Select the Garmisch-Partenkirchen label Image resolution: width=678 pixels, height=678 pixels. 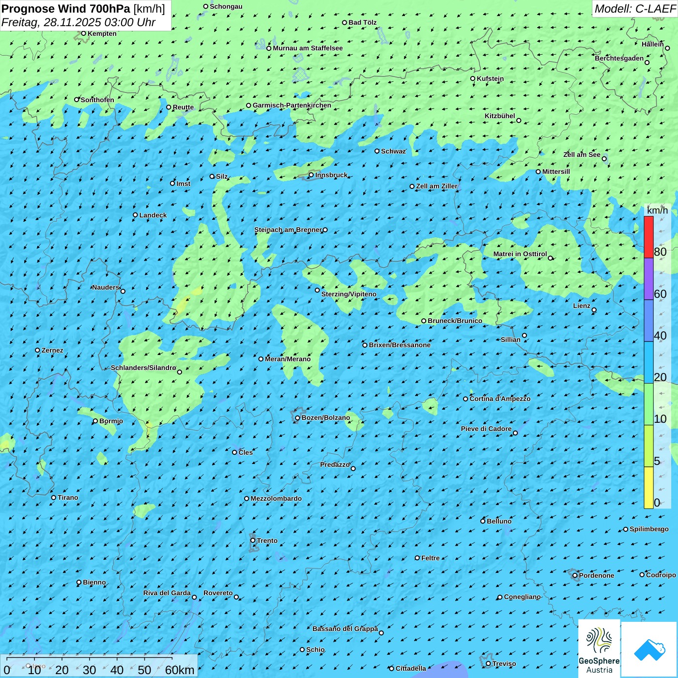point(292,105)
